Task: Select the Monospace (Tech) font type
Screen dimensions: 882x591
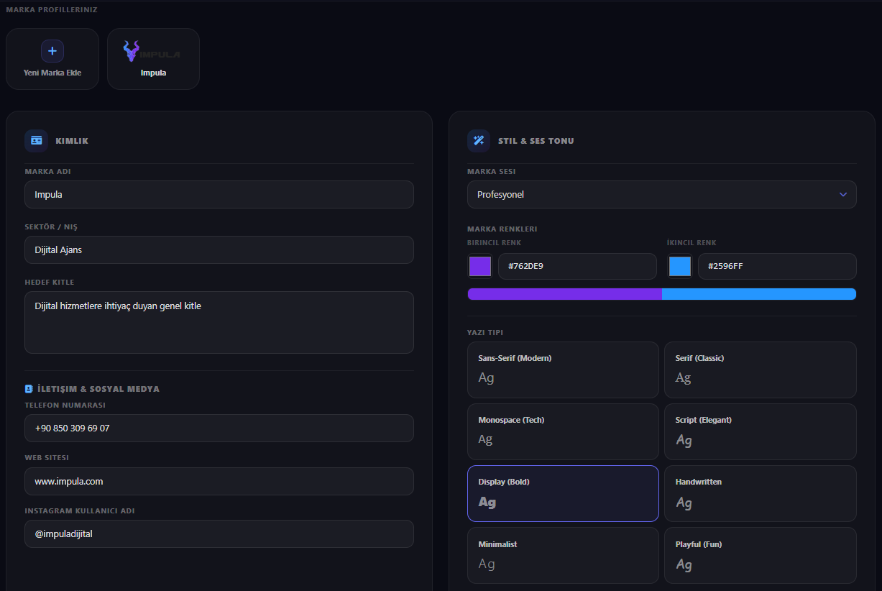Action: click(563, 431)
